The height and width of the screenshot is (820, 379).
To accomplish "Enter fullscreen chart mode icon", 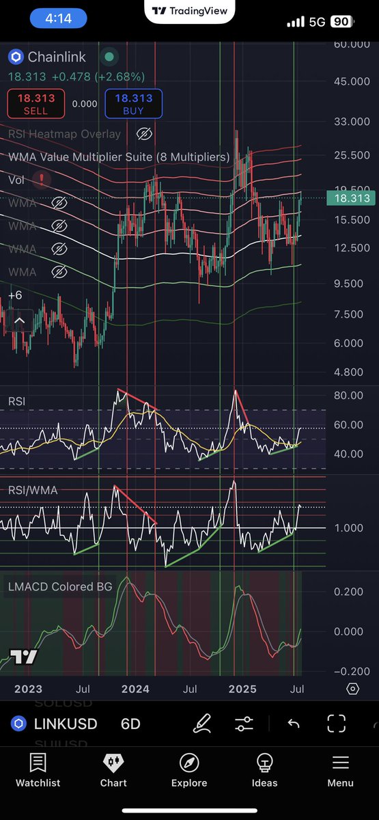I will pyautogui.click(x=336, y=724).
